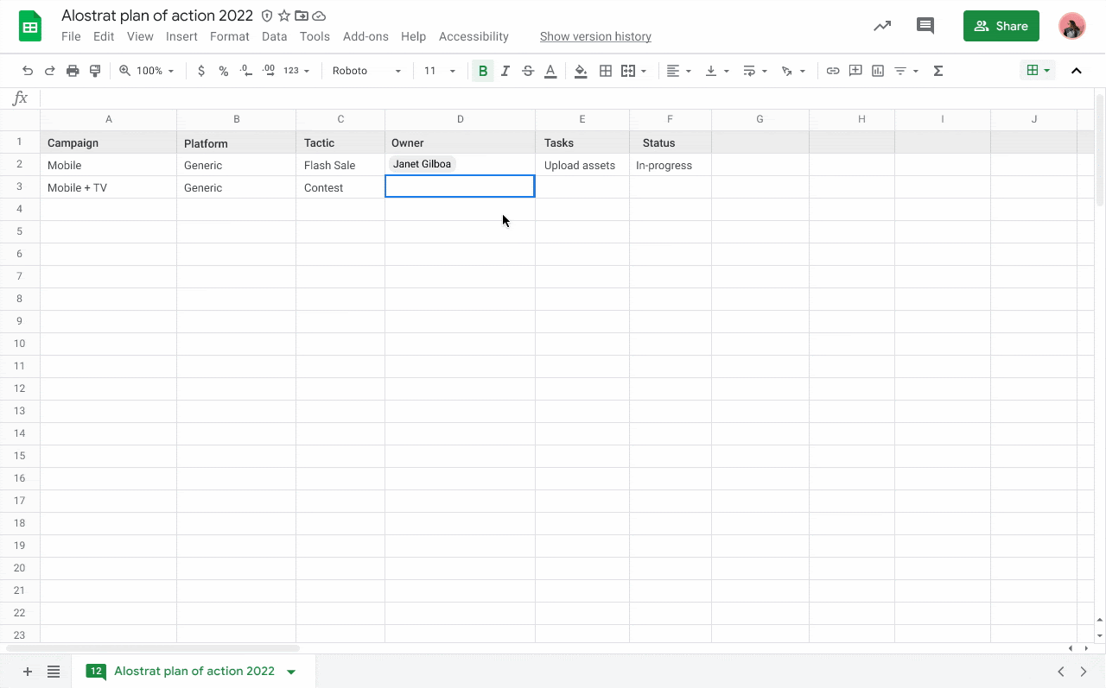Toggle bold formatting
1106x688 pixels.
483,71
